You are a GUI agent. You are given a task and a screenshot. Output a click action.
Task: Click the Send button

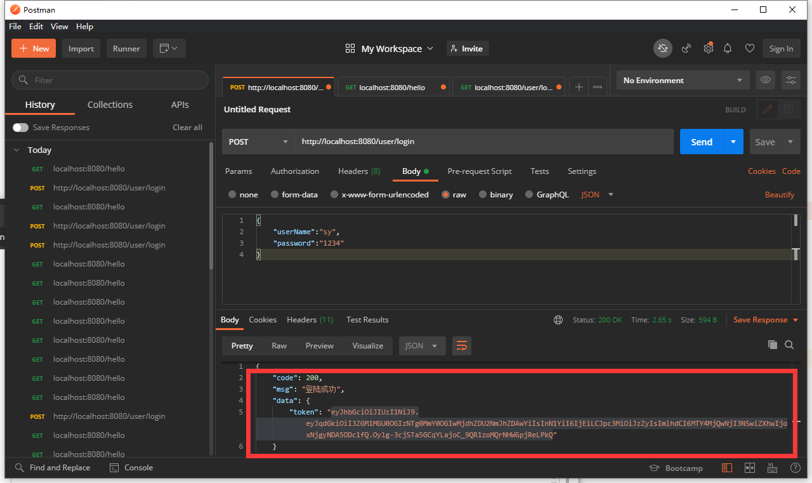click(702, 142)
